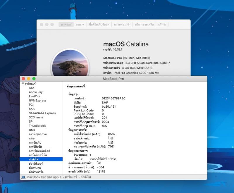Select SCSI ขนาน in sidebar

click(36, 117)
